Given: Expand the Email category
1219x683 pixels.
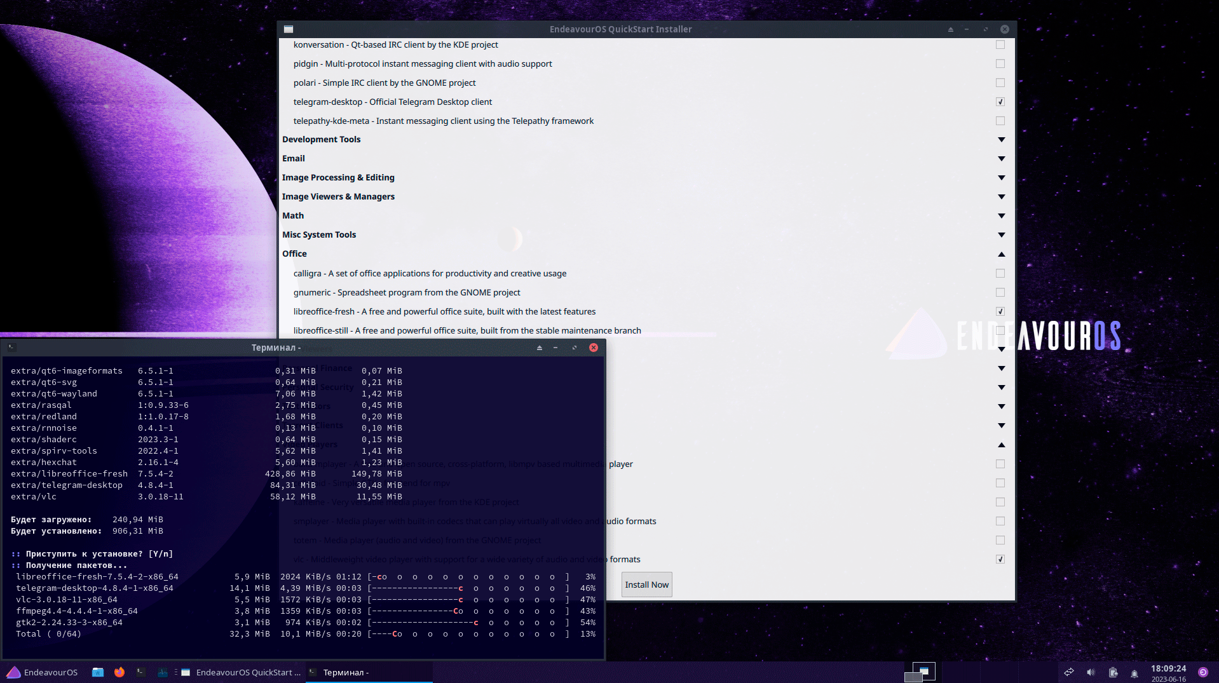Looking at the screenshot, I should pyautogui.click(x=1002, y=159).
